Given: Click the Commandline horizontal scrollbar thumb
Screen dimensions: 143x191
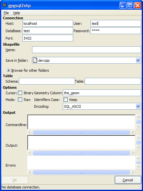Looking at the screenshot, I should click(x=81, y=132).
